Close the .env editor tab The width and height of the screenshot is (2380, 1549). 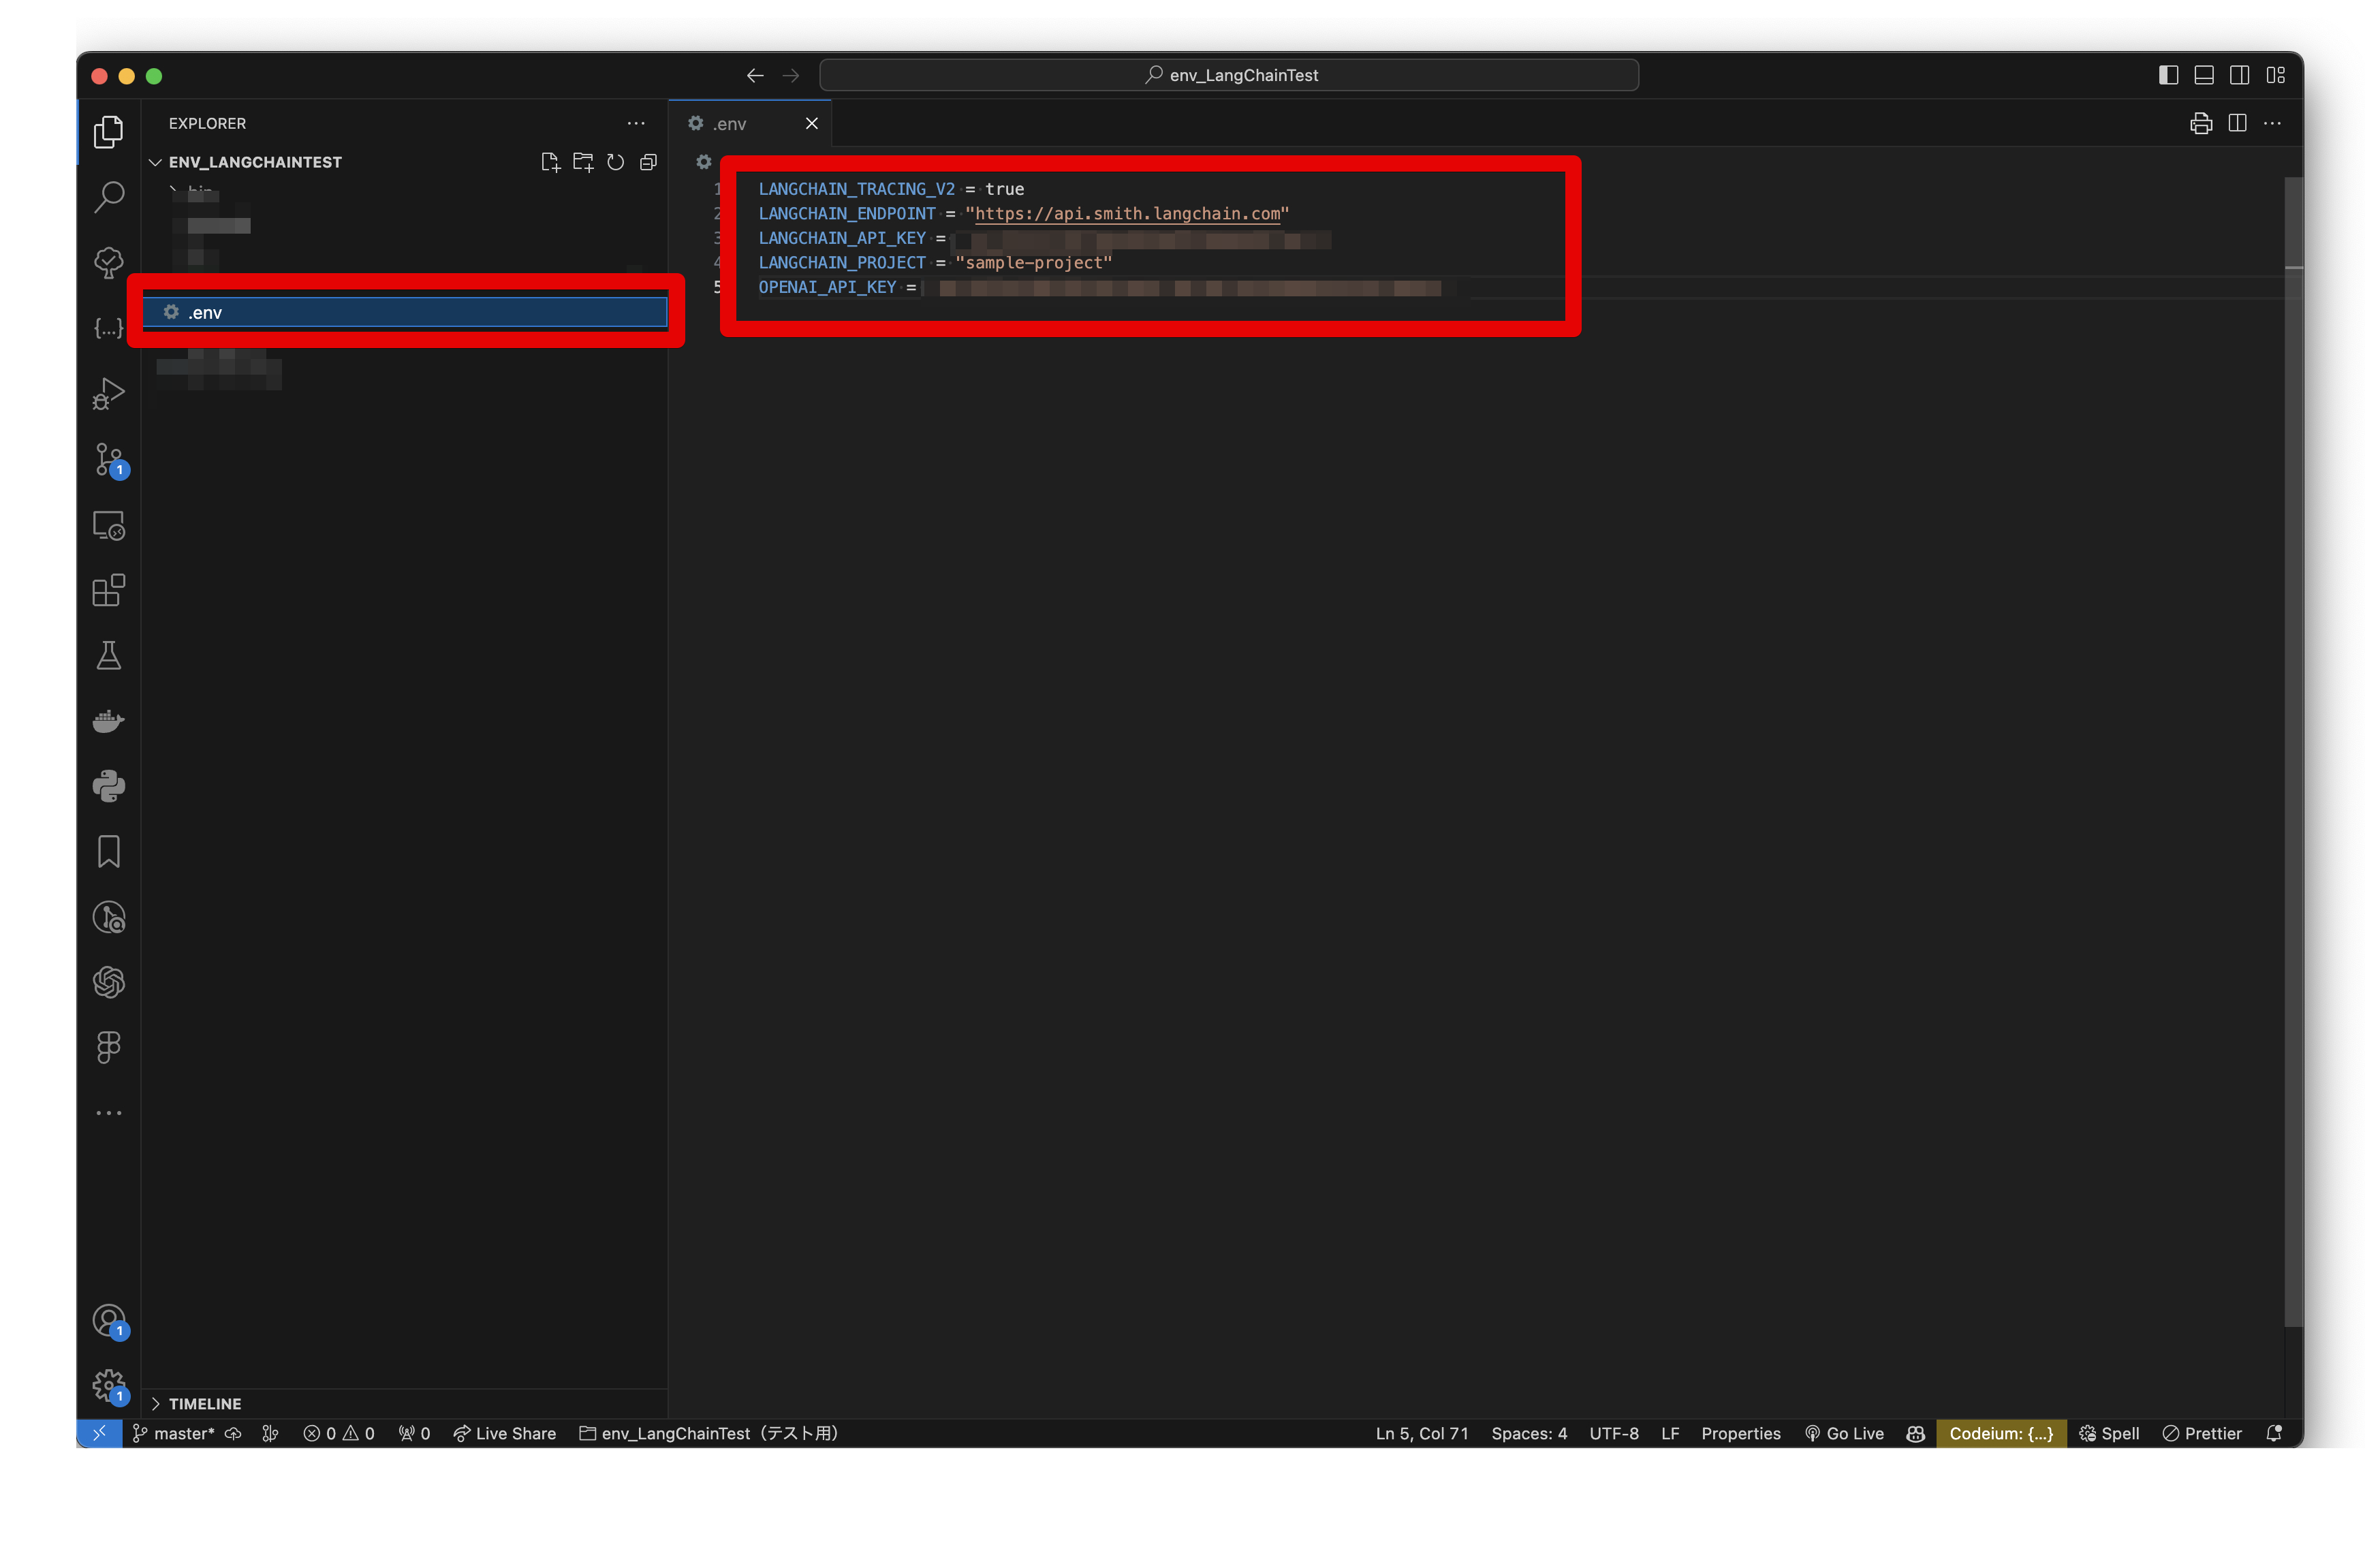click(x=811, y=123)
